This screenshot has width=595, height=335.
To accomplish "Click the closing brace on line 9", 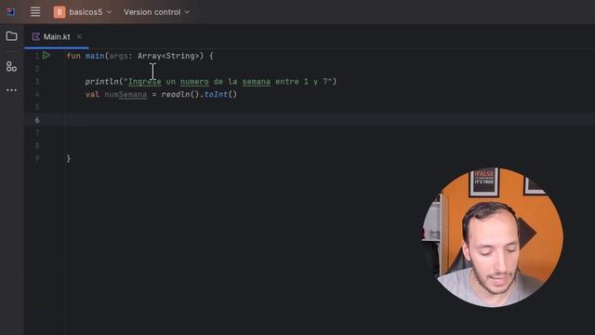I will point(68,158).
